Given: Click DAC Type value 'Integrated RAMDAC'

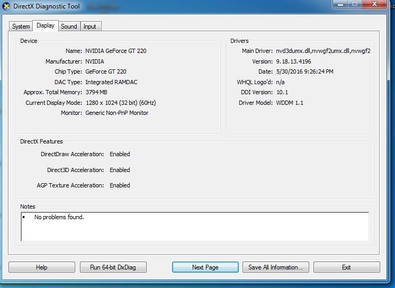Looking at the screenshot, I should pyautogui.click(x=111, y=82).
